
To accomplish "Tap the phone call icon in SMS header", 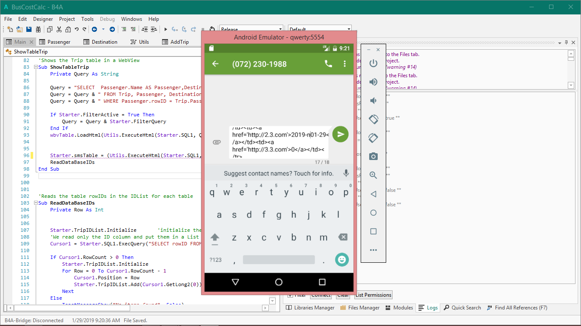I will pos(328,64).
